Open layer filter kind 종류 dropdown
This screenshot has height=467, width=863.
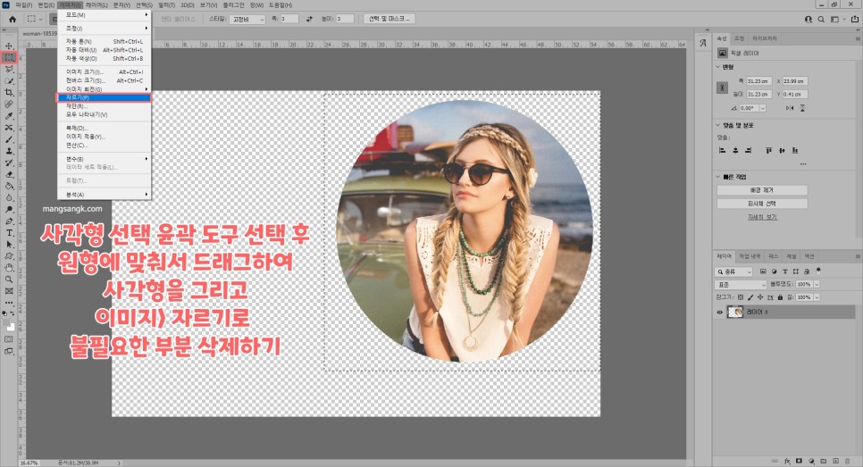[733, 271]
